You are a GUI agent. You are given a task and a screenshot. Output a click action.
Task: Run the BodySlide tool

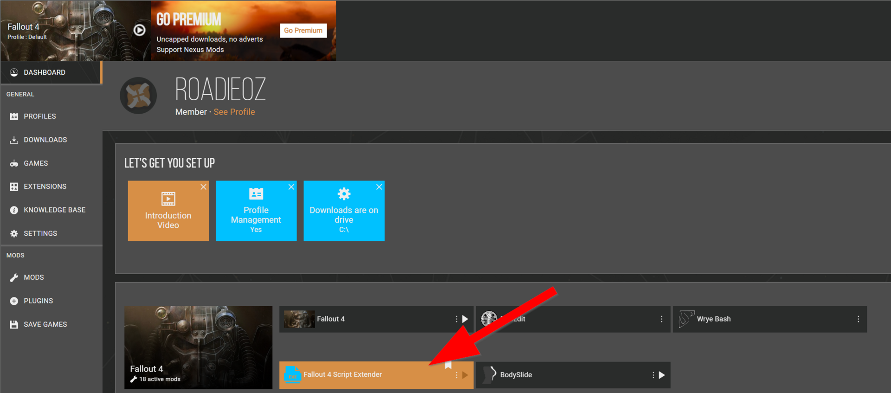662,375
